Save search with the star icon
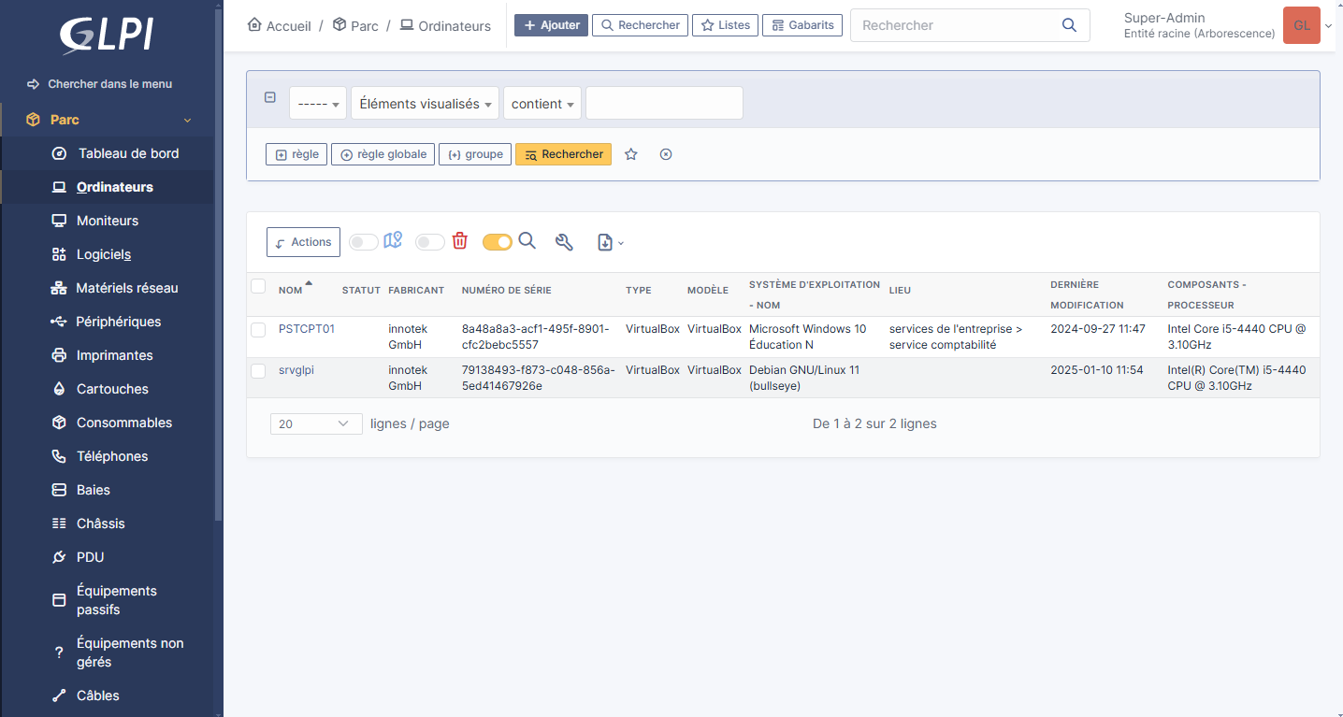This screenshot has height=717, width=1343. (631, 154)
